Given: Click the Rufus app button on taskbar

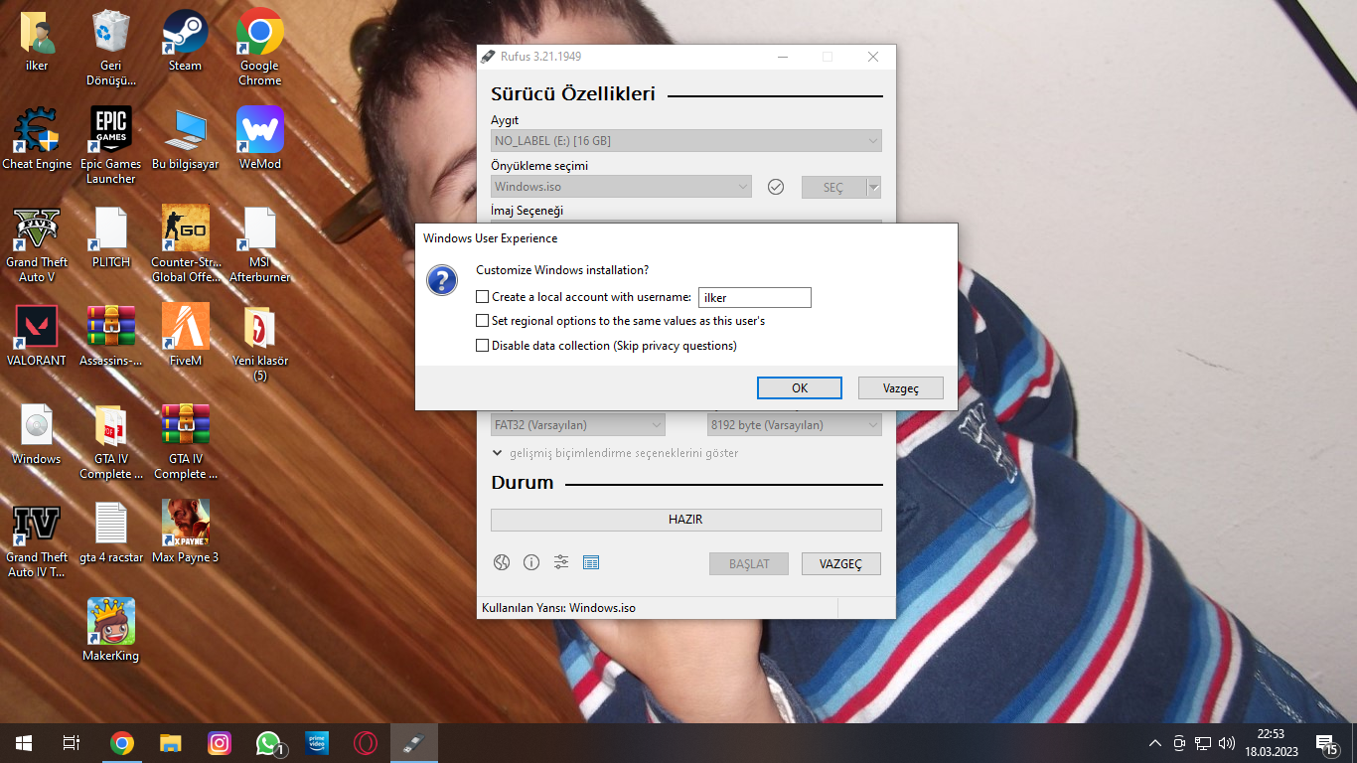Looking at the screenshot, I should click(414, 743).
